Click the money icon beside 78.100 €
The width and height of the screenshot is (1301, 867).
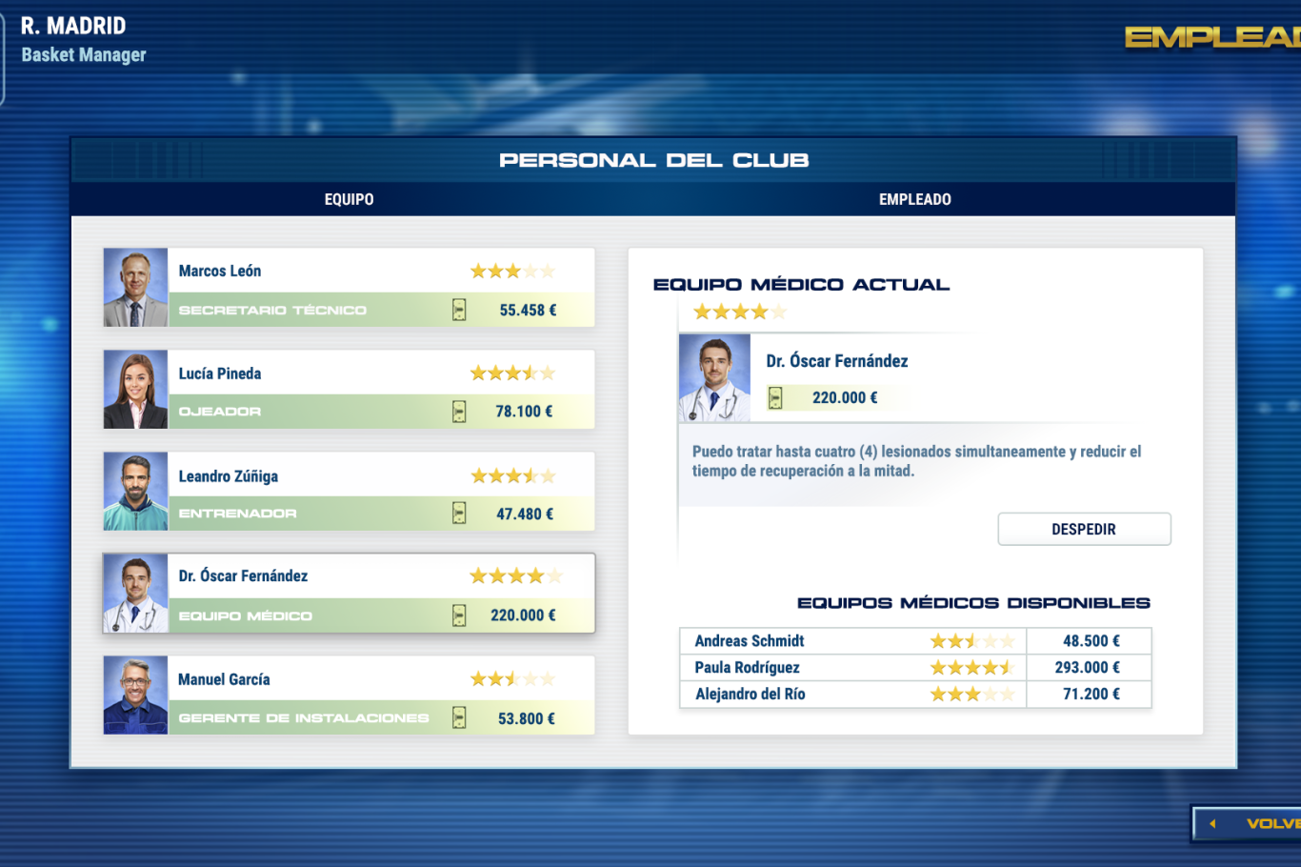[x=459, y=412]
